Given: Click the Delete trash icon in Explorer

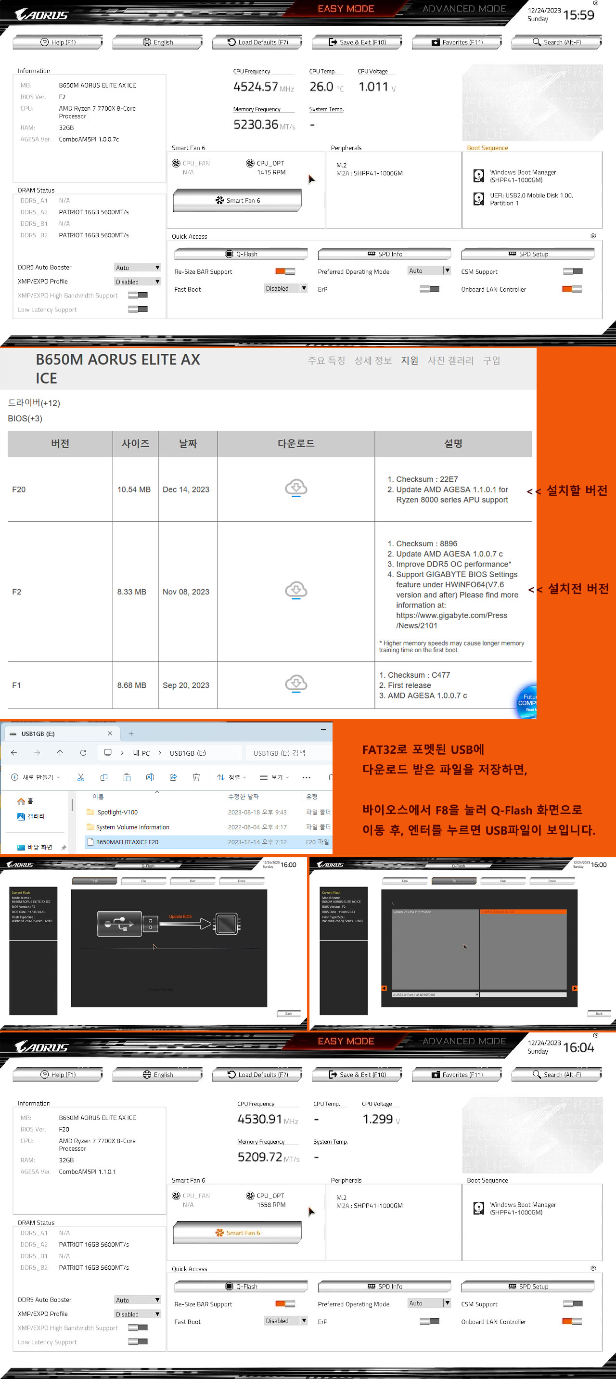Looking at the screenshot, I should coord(196,777).
